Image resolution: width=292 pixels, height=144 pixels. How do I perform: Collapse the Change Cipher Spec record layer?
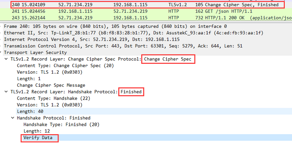click(x=7, y=59)
